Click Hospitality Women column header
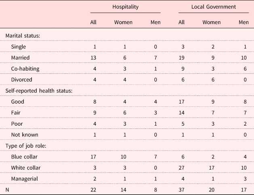This screenshot has width=254, height=195. [125, 22]
